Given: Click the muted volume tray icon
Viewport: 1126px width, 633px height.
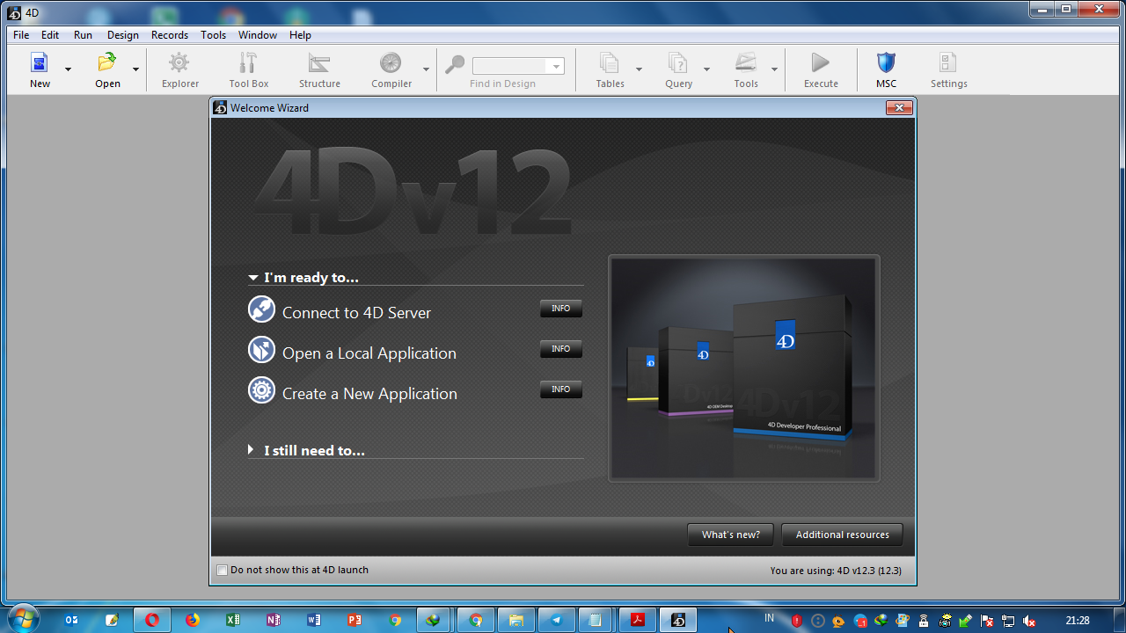Looking at the screenshot, I should [1027, 621].
